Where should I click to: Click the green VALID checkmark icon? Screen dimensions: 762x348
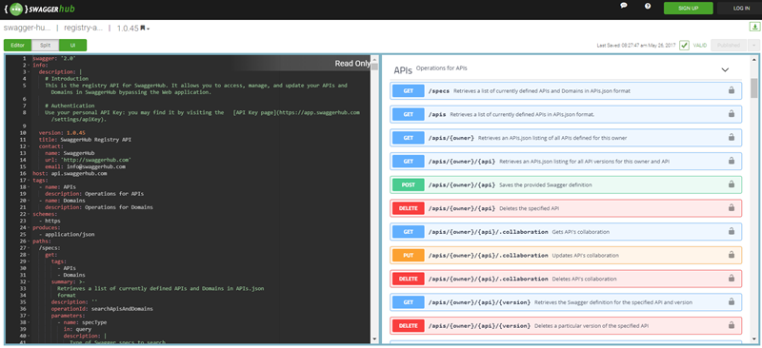(684, 45)
